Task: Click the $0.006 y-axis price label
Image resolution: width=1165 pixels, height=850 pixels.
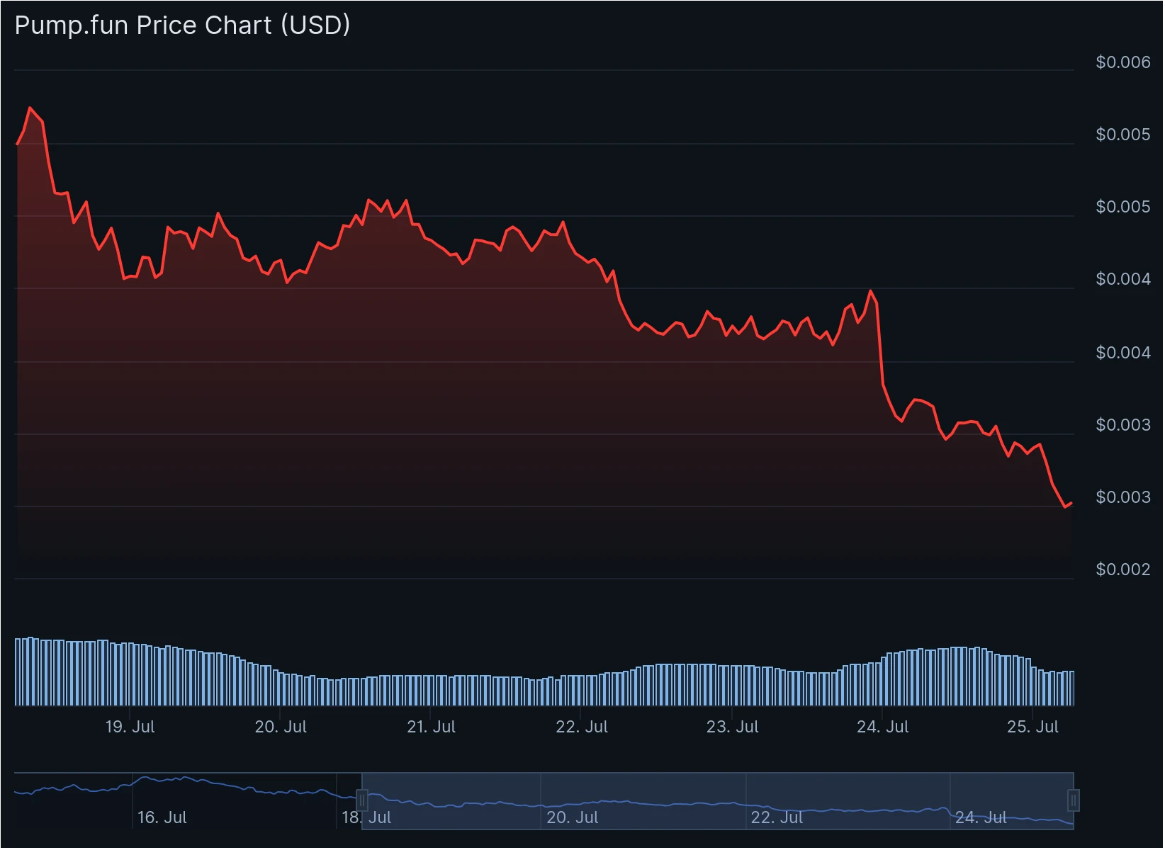Action: tap(1123, 62)
